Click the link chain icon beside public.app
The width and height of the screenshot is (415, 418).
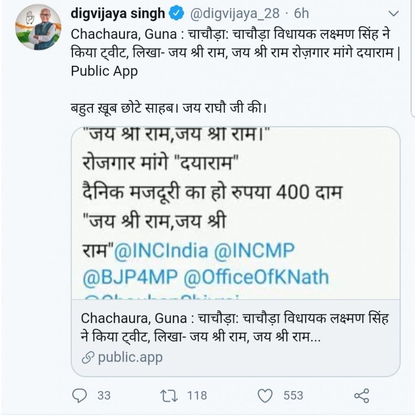point(88,358)
